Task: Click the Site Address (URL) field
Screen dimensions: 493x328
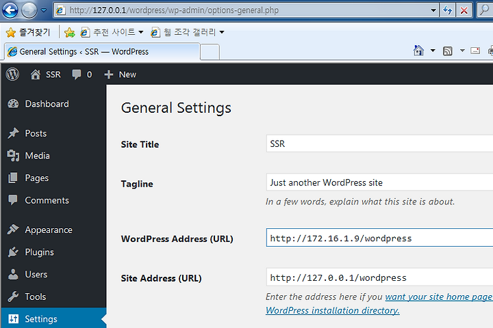Action: click(379, 277)
